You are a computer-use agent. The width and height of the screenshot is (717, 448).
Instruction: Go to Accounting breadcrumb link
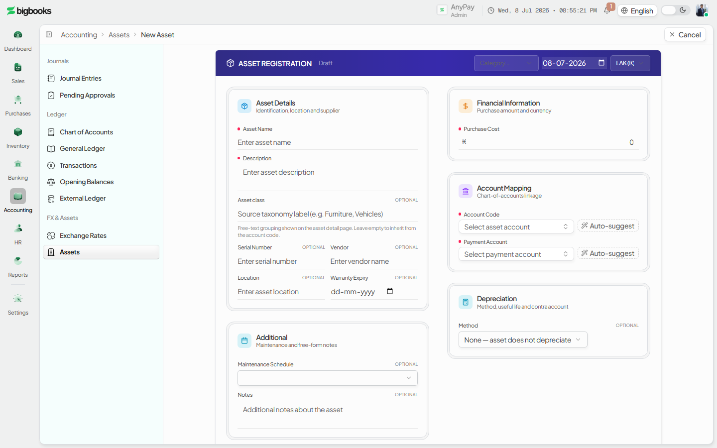[79, 34]
